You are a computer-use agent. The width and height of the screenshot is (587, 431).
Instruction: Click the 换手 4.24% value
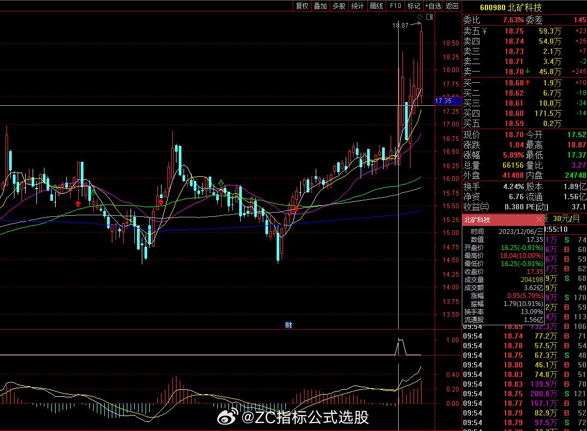(513, 186)
